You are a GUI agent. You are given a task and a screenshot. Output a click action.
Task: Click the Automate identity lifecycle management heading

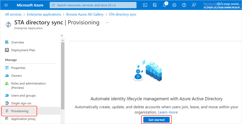point(156,99)
